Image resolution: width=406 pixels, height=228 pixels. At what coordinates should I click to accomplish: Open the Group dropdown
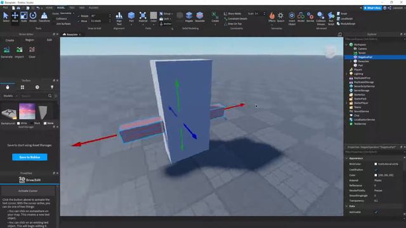166,13
